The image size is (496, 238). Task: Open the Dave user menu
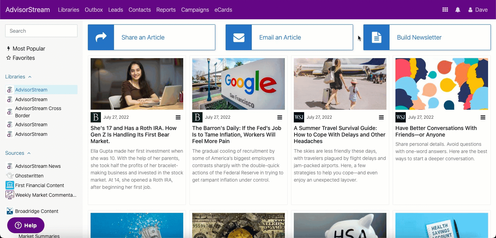(478, 10)
